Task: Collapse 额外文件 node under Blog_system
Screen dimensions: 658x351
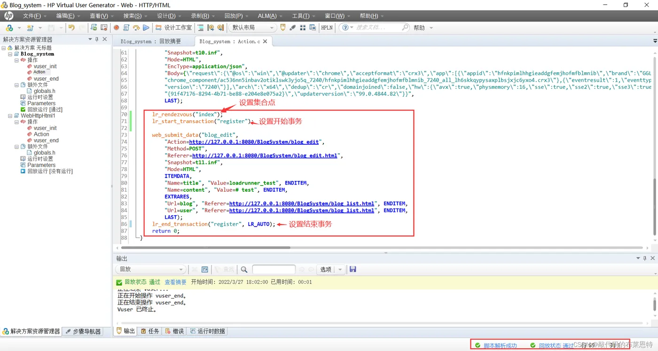Action: (x=16, y=85)
